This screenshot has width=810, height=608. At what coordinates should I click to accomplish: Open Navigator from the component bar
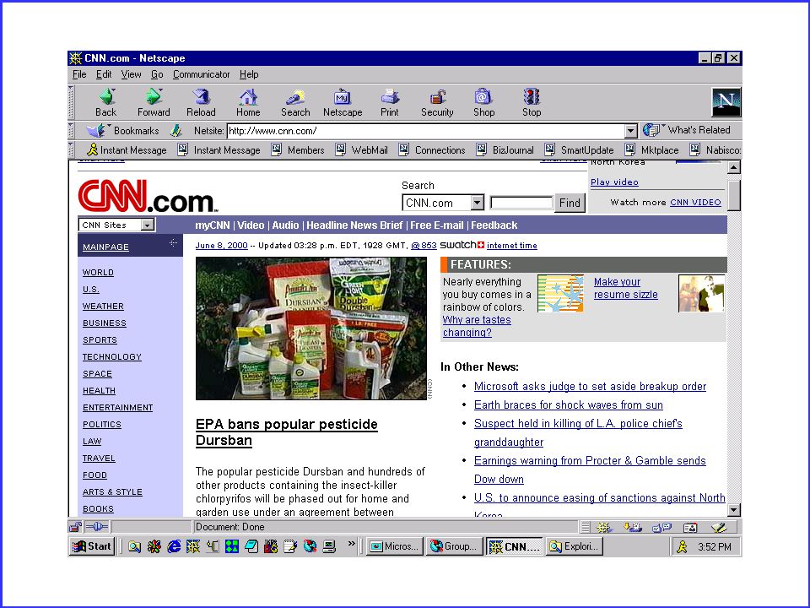(603, 527)
